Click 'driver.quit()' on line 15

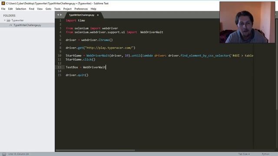click(x=77, y=75)
